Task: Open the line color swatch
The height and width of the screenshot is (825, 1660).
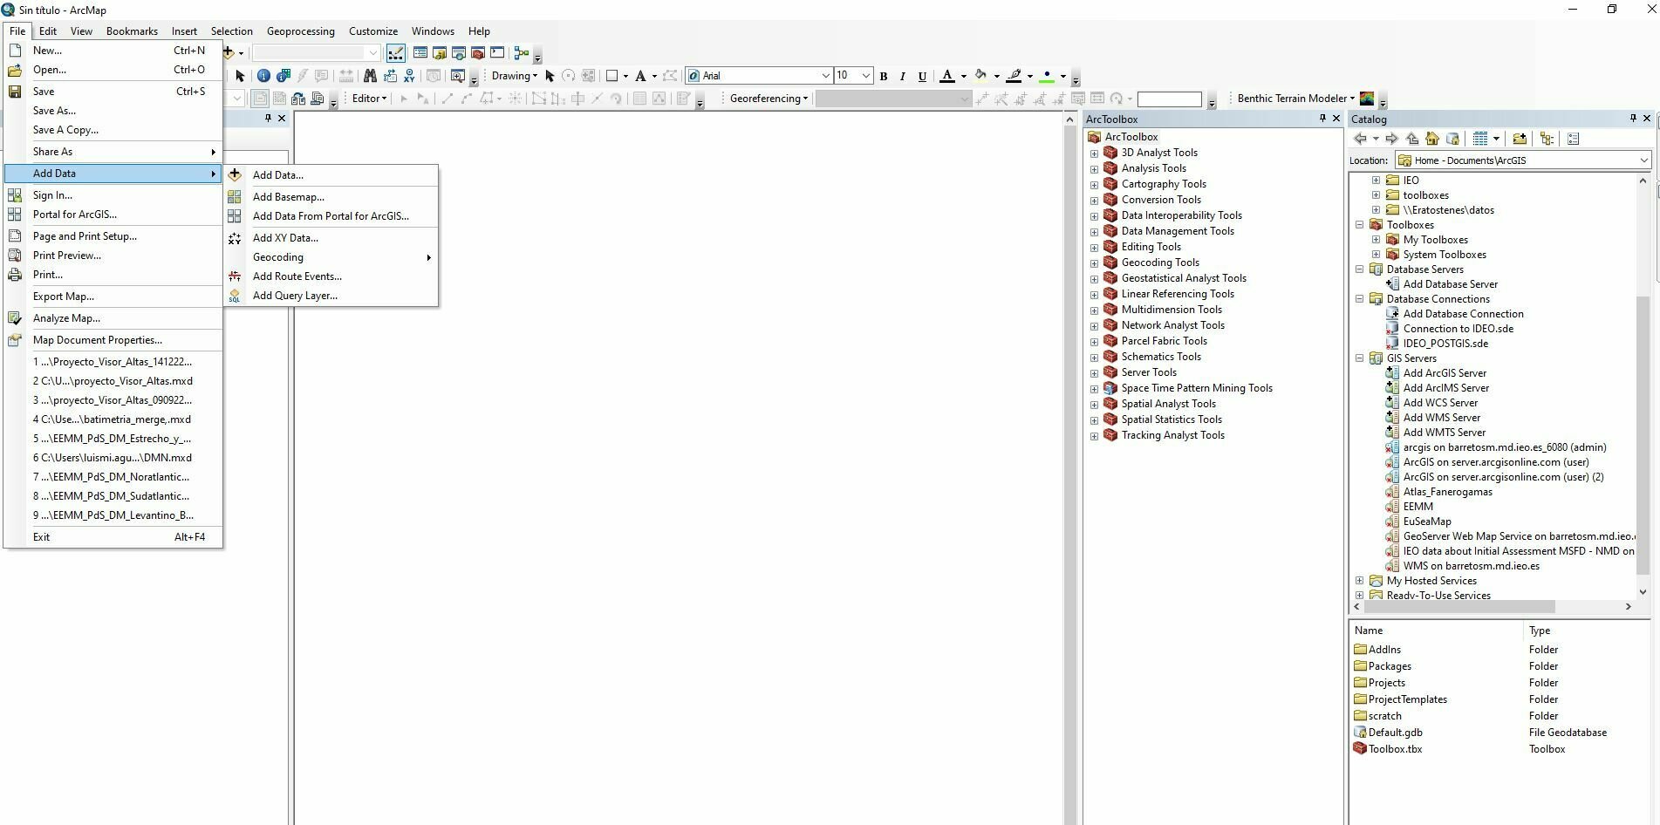Action: tap(1014, 76)
